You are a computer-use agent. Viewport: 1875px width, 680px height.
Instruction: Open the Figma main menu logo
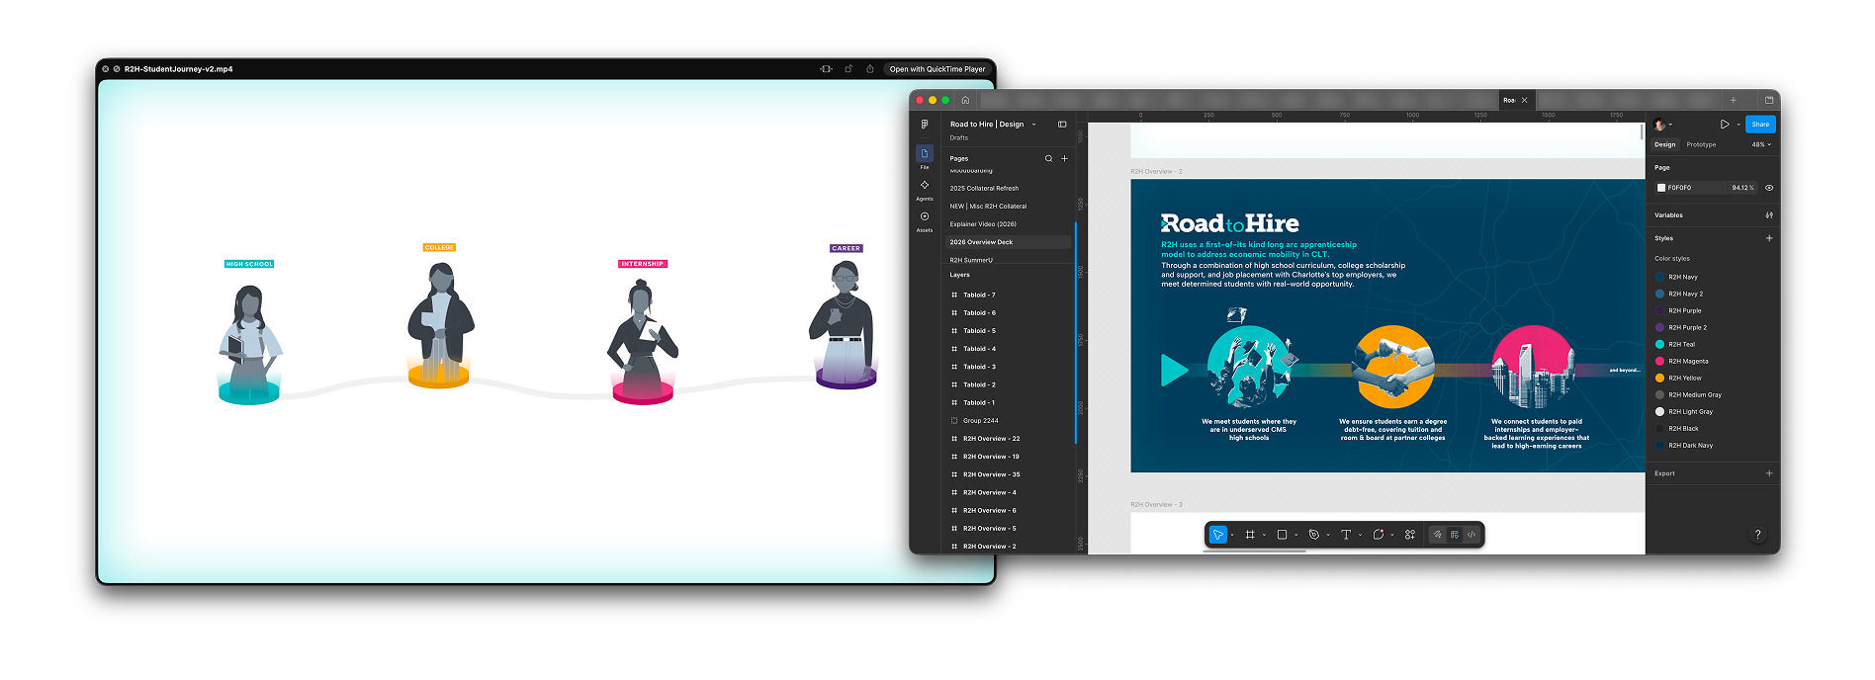pyautogui.click(x=925, y=125)
